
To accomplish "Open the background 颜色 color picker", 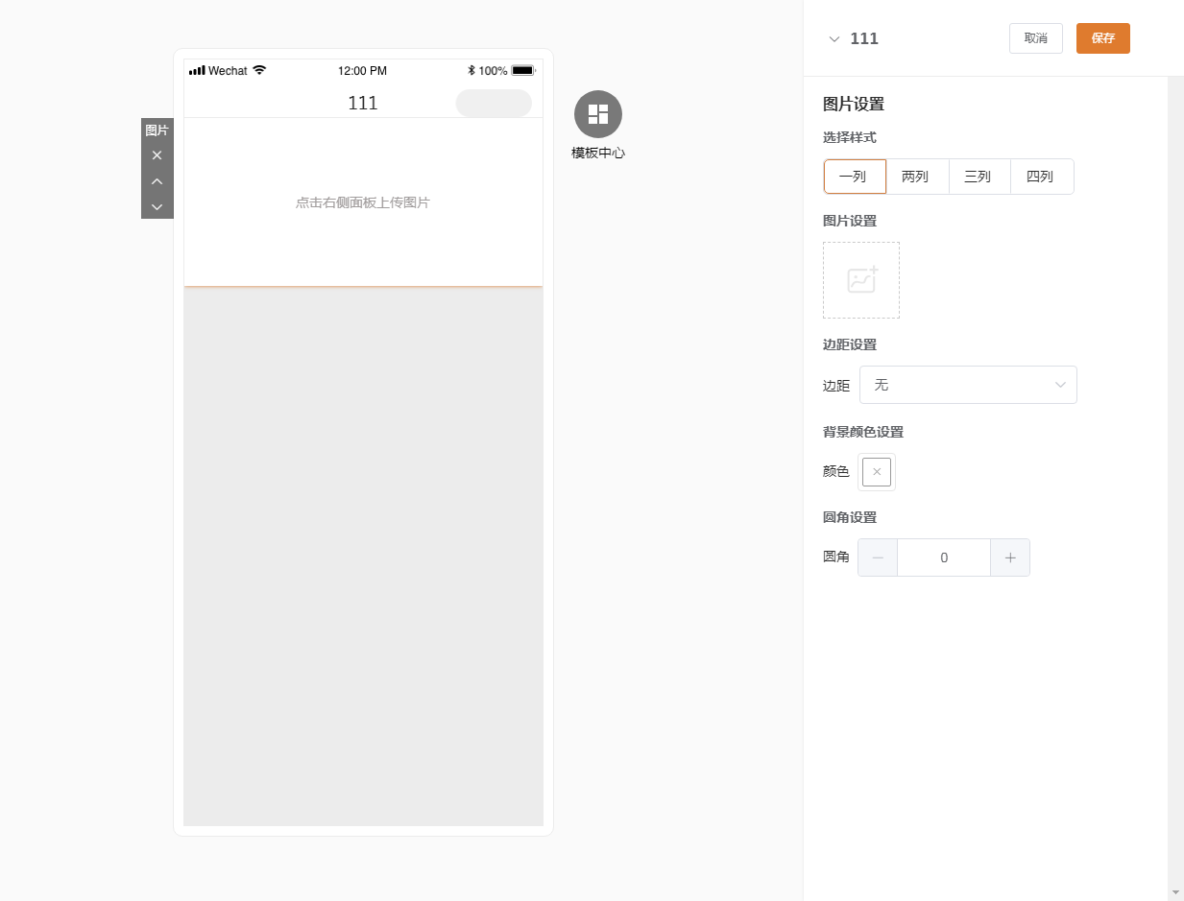I will click(876, 472).
